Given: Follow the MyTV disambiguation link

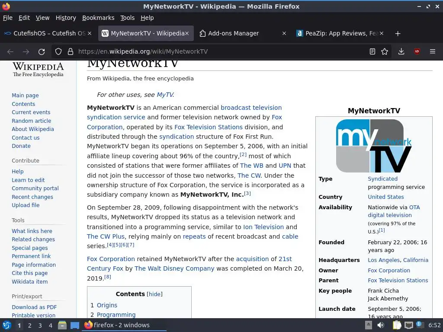Looking at the screenshot, I should click(165, 95).
